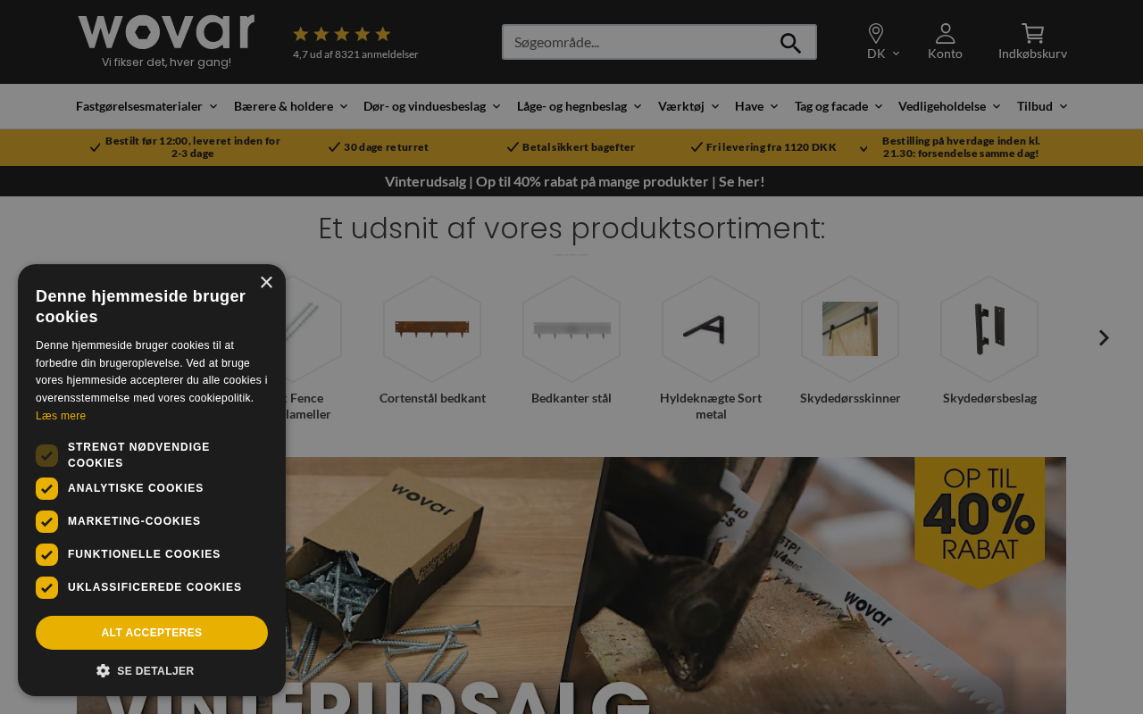Toggle the Marketing-cookies checkbox
Screen dimensions: 1143x714
pos(46,521)
